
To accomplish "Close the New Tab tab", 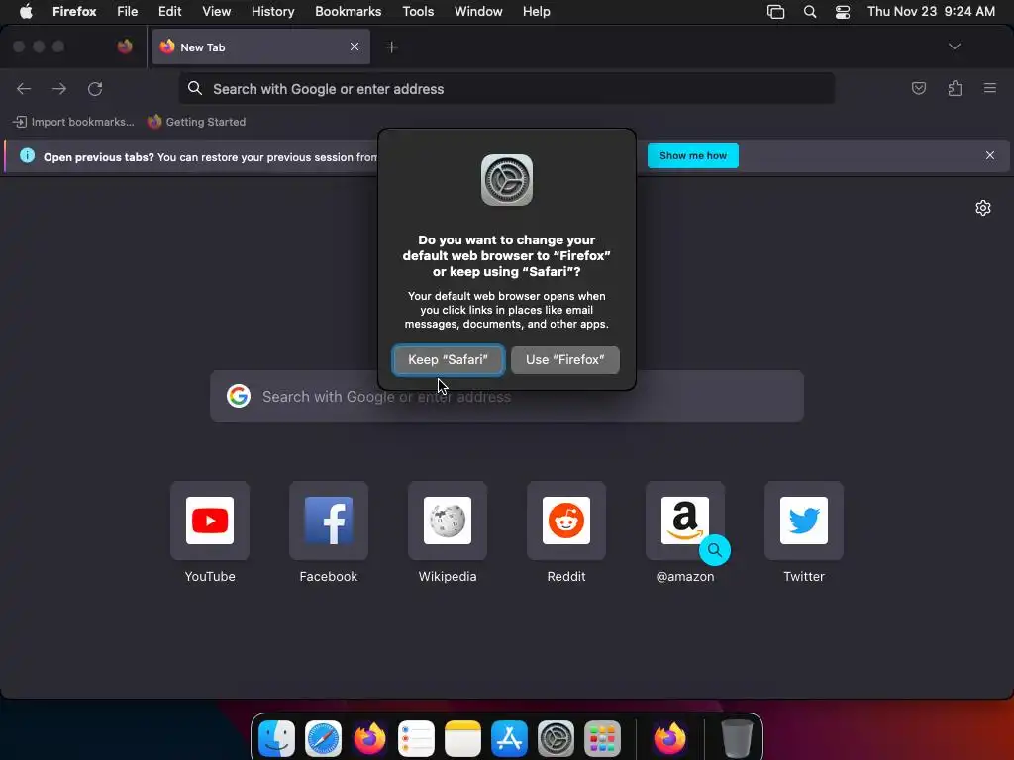I will click(355, 47).
